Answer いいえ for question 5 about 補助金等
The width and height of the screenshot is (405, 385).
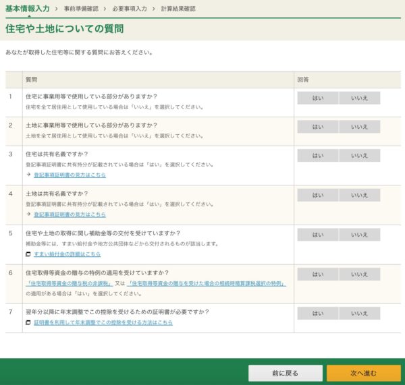coord(359,235)
